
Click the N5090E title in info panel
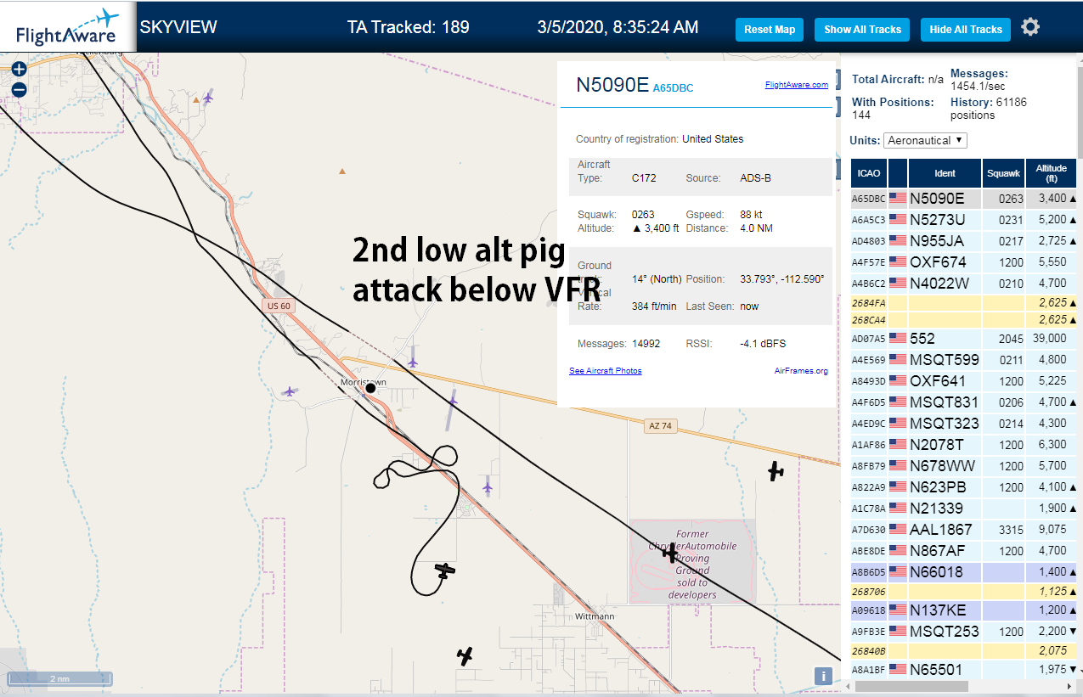tap(612, 85)
